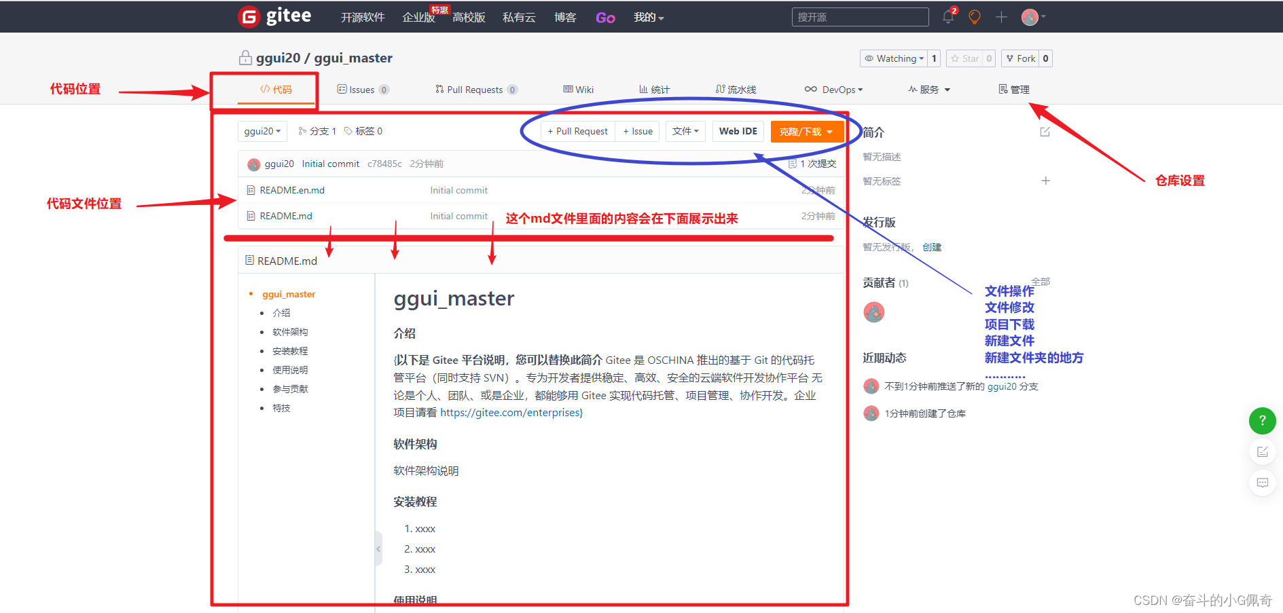Click the Initial commit message in header row
This screenshot has height=613, width=1283.
point(331,164)
